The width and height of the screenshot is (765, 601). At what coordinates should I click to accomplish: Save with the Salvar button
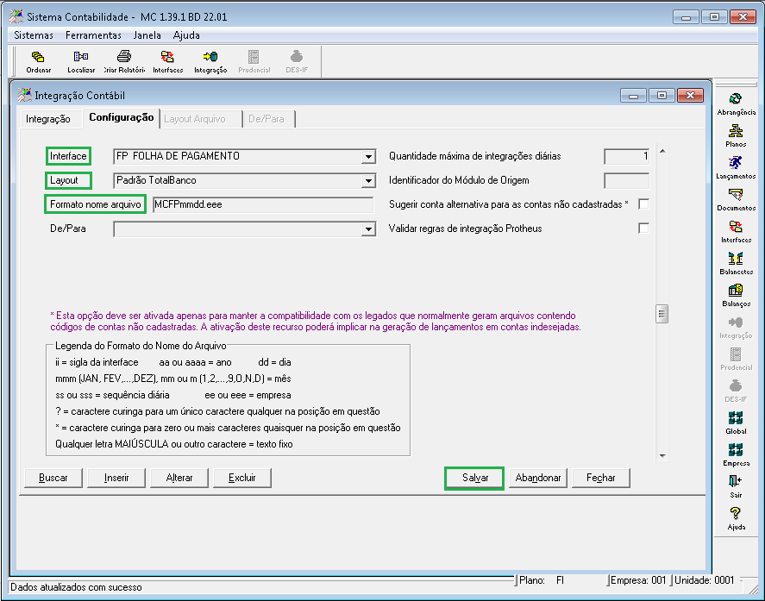[474, 478]
